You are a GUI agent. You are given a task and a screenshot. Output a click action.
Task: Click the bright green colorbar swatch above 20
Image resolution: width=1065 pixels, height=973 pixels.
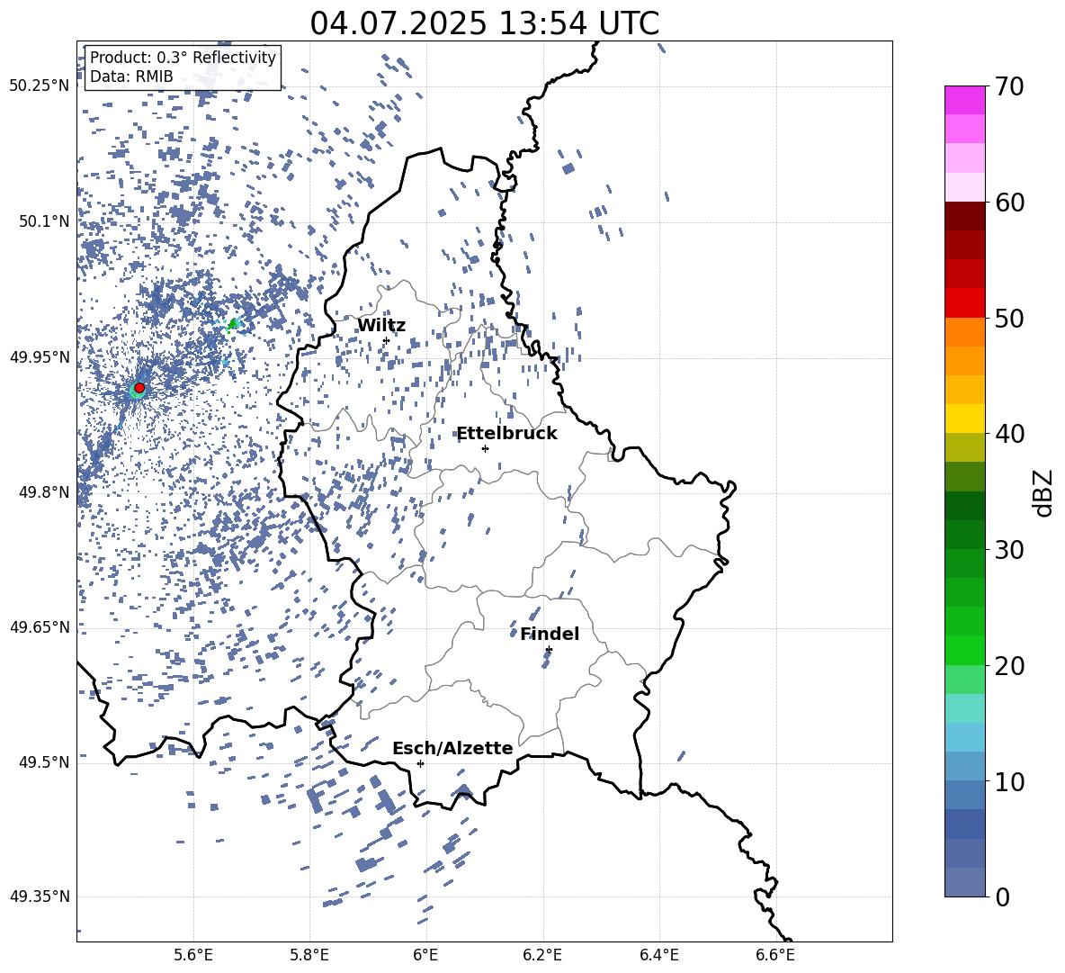pyautogui.click(x=964, y=650)
